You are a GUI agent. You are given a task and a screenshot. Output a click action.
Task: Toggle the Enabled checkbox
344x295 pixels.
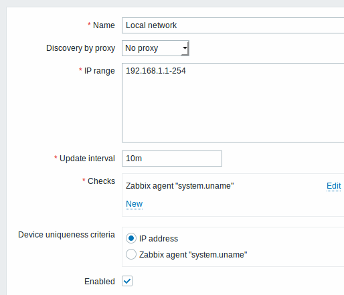coord(127,281)
